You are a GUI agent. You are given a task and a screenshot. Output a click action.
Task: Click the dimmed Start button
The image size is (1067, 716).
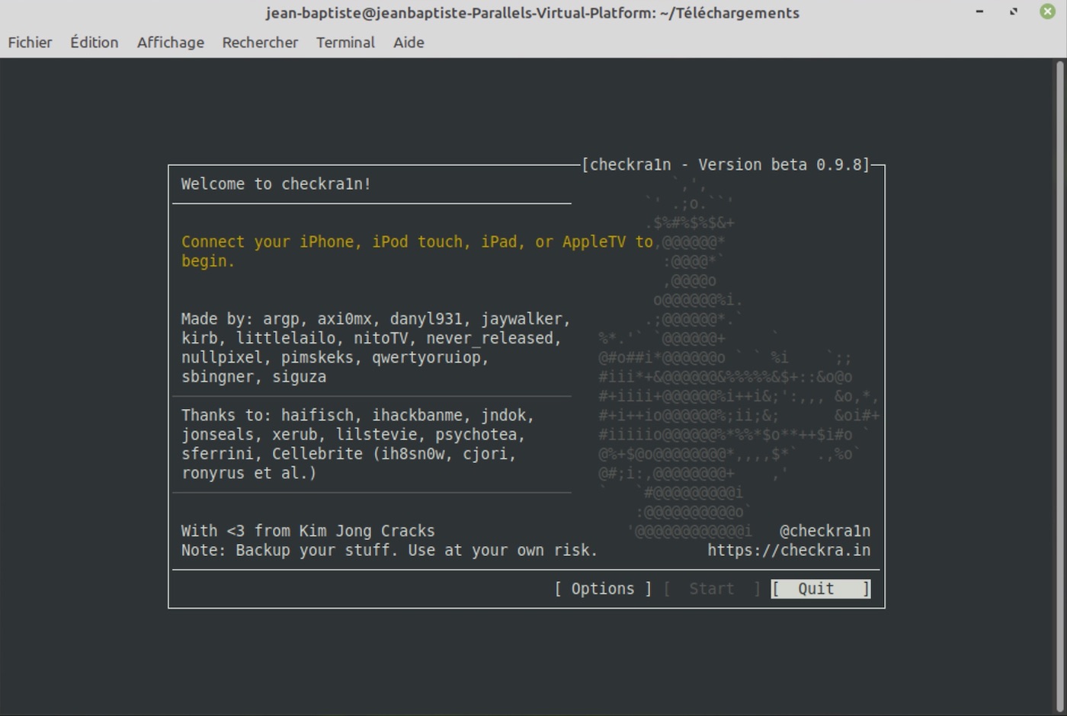(x=712, y=589)
